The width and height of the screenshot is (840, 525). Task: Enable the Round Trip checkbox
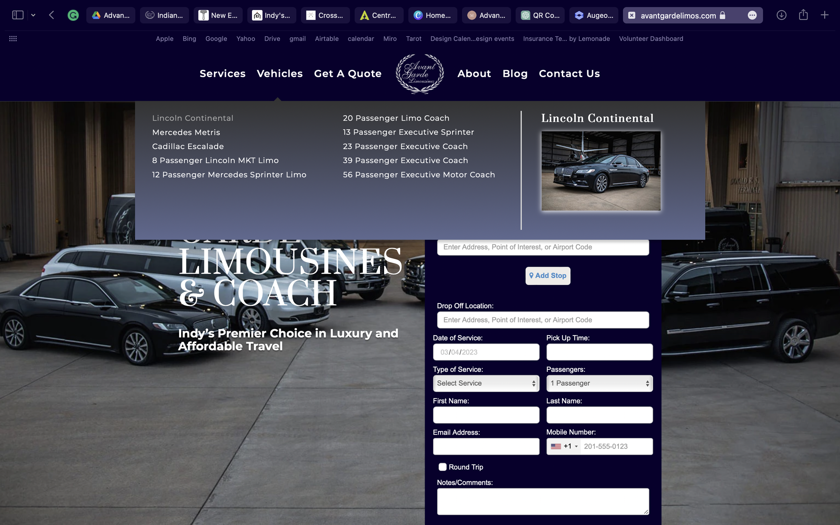(443, 467)
